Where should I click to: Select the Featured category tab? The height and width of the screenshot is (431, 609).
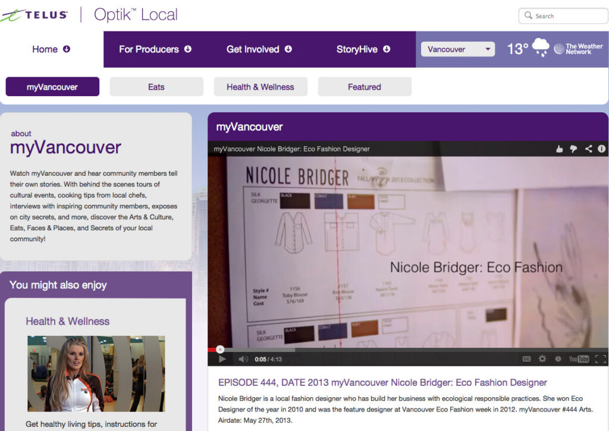365,87
